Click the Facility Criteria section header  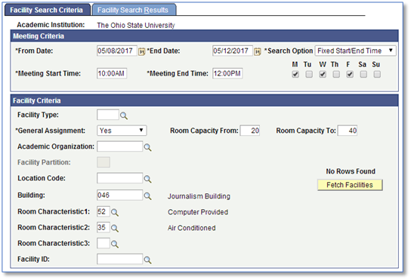click(205, 100)
